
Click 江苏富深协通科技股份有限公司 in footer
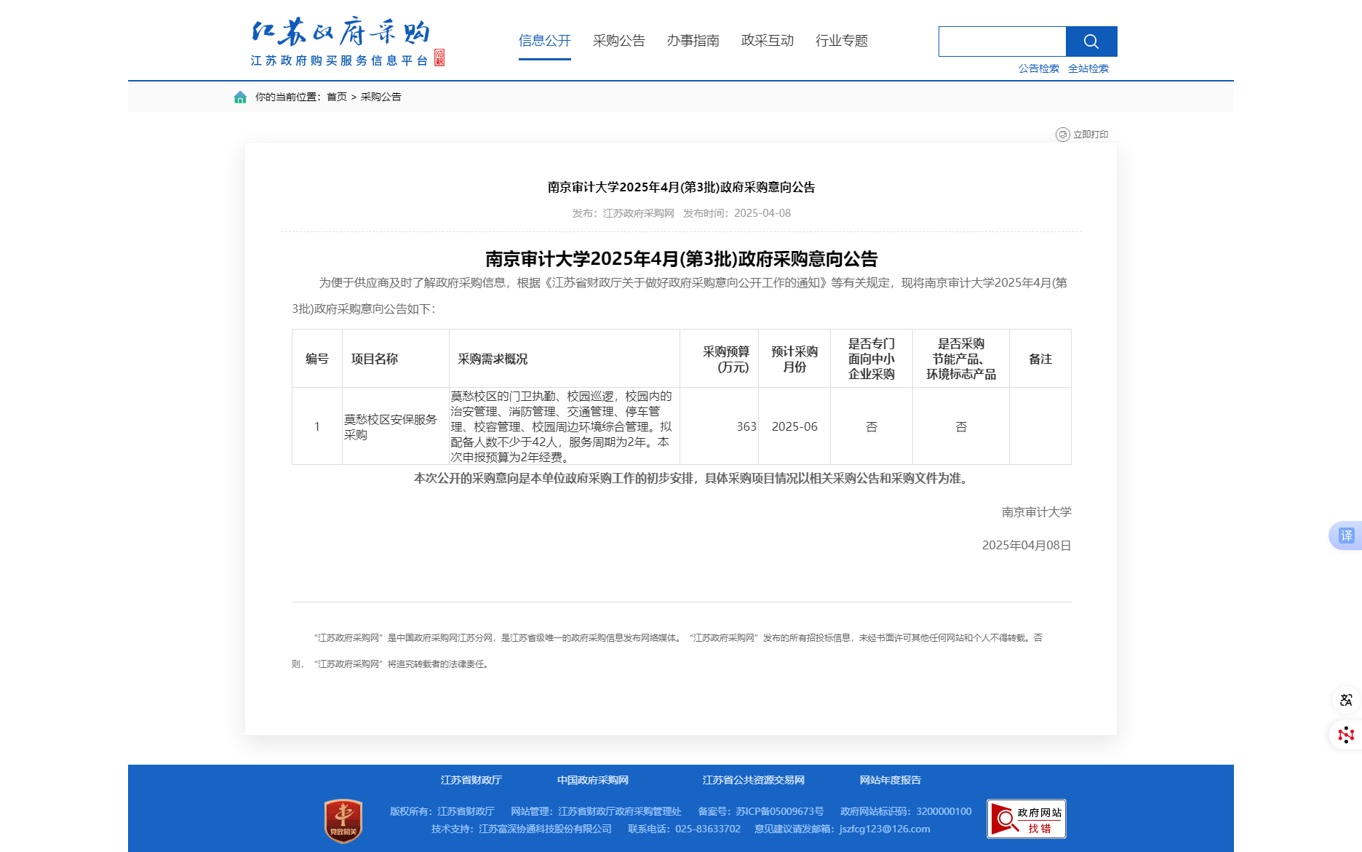545,829
